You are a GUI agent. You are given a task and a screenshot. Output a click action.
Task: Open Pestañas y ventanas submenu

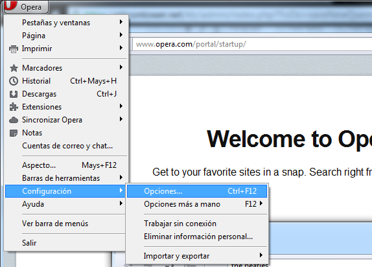click(x=67, y=23)
